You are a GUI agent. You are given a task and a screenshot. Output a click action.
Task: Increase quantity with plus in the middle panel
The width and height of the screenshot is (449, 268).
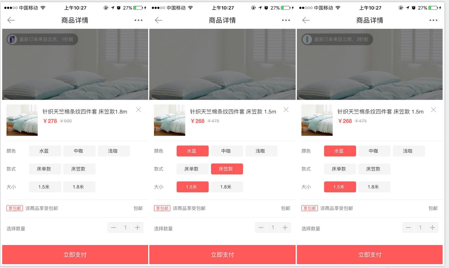(285, 227)
